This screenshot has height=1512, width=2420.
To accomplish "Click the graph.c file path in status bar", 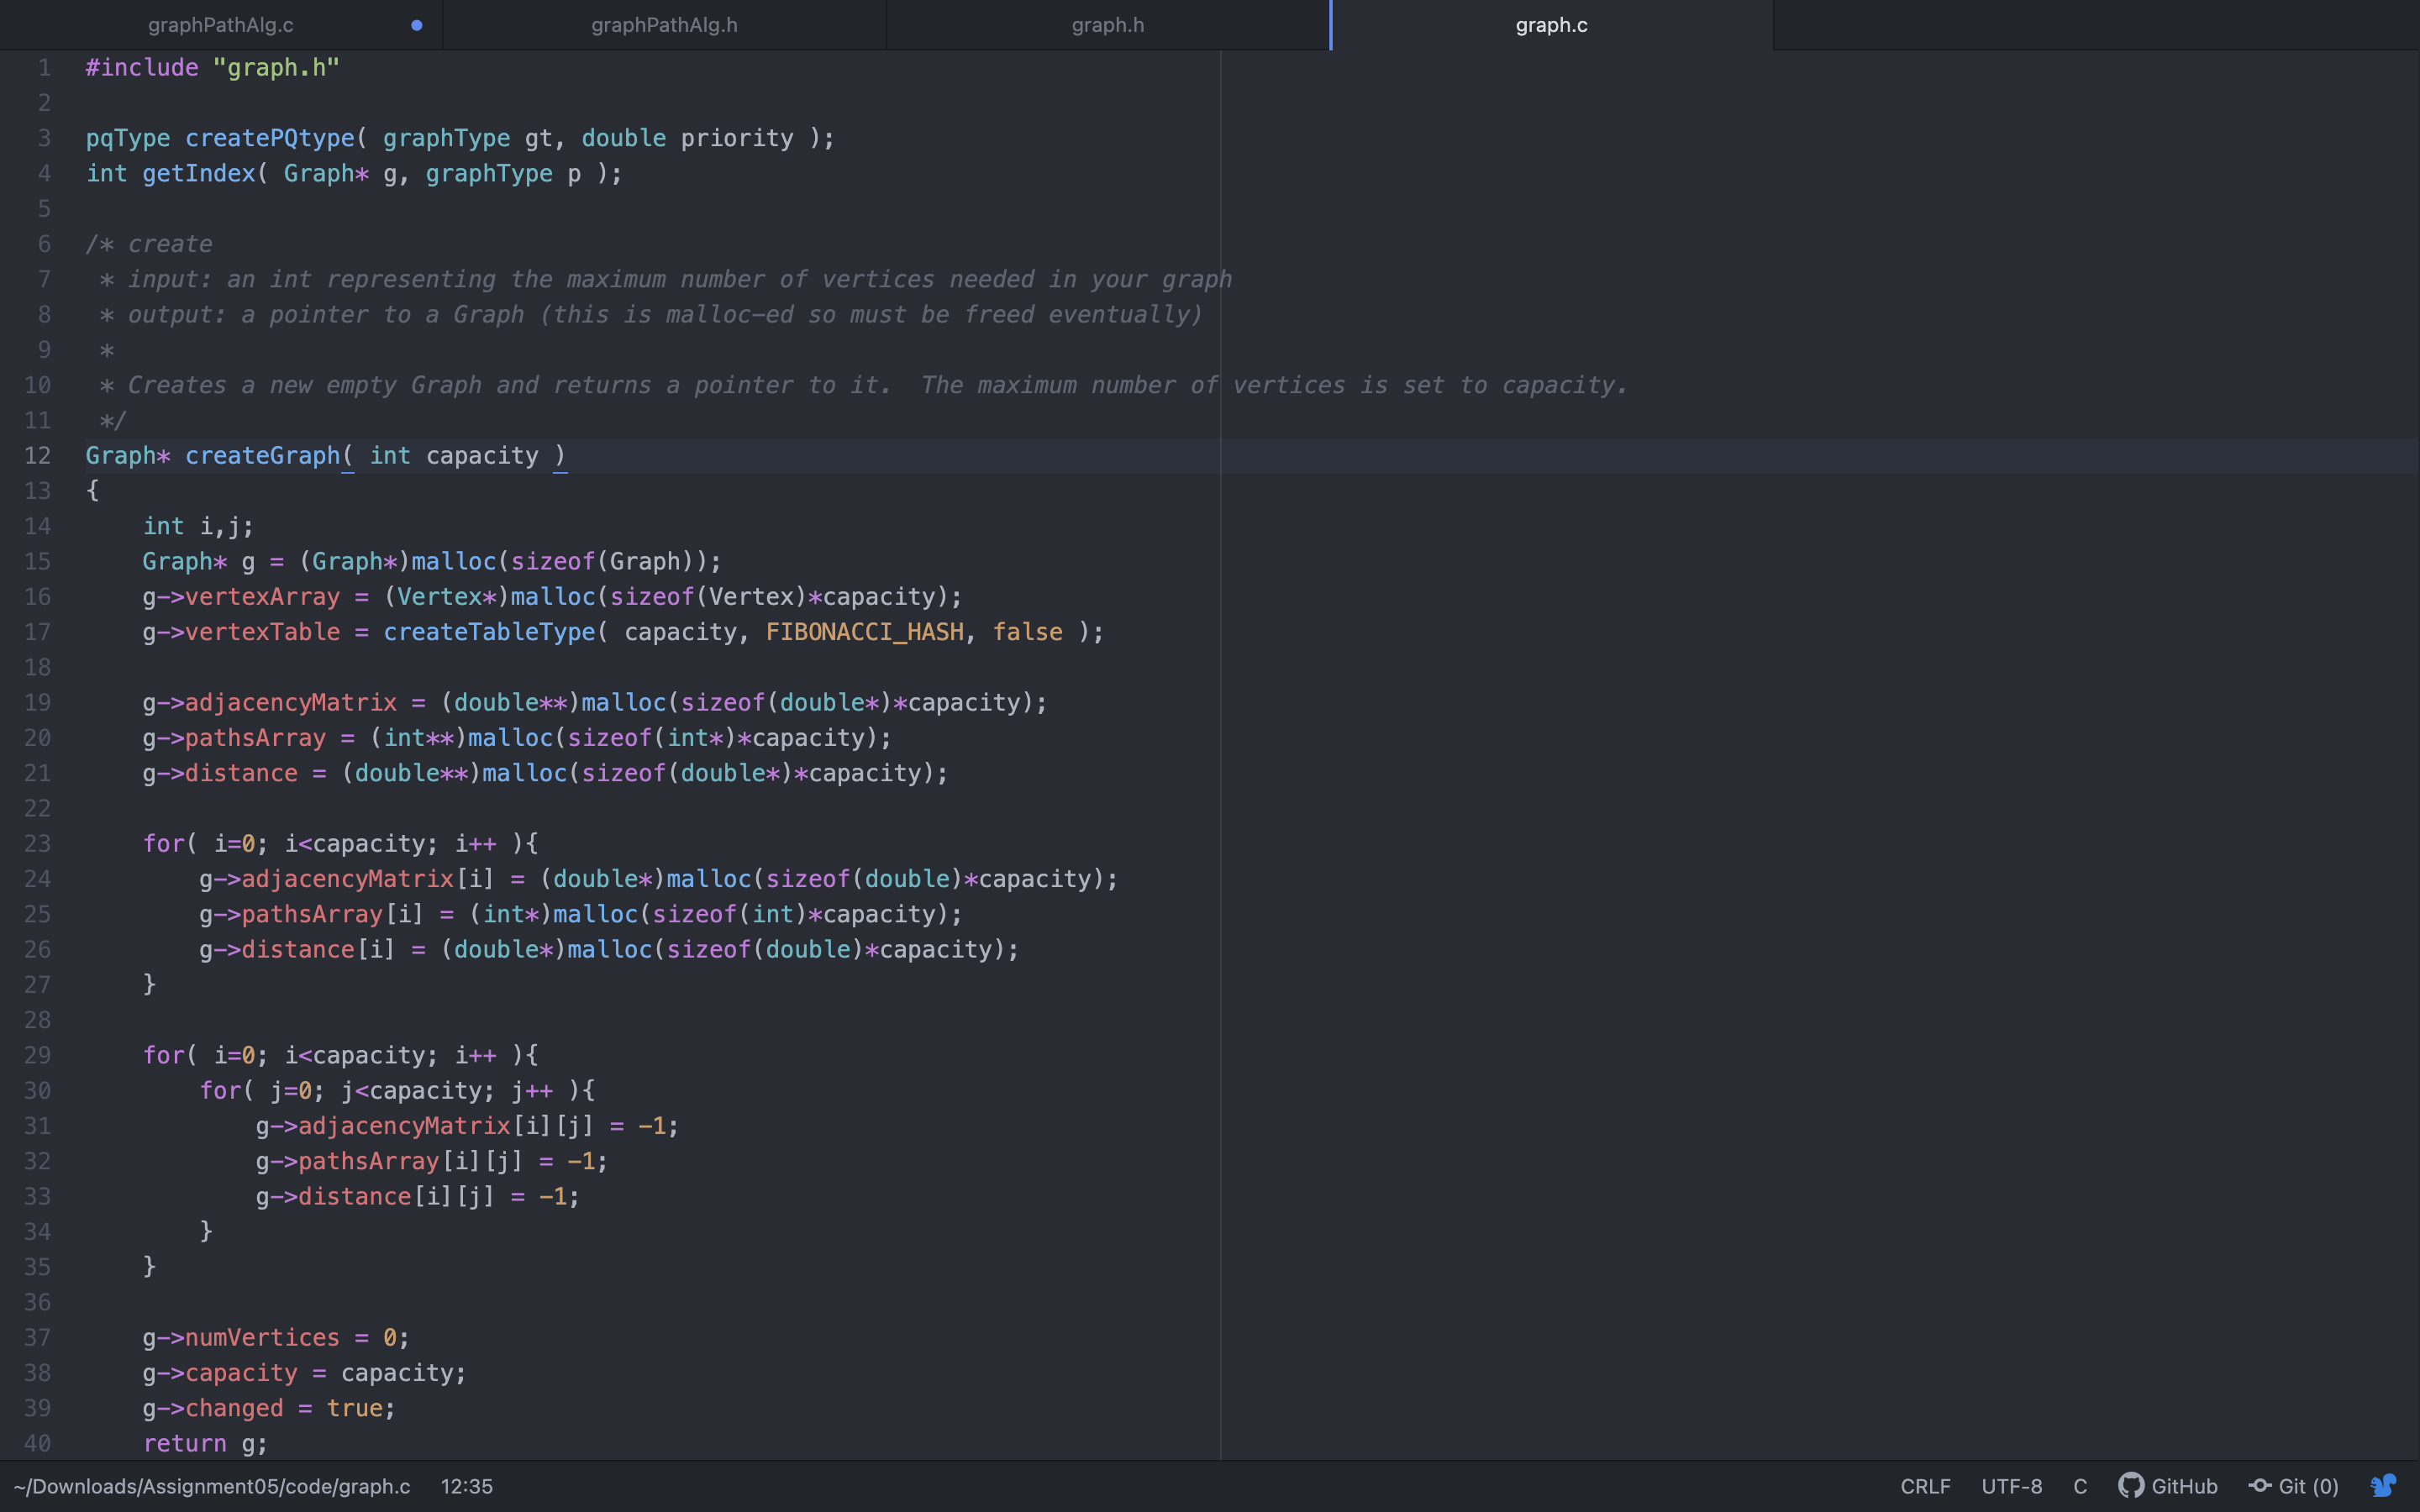I will tap(212, 1486).
